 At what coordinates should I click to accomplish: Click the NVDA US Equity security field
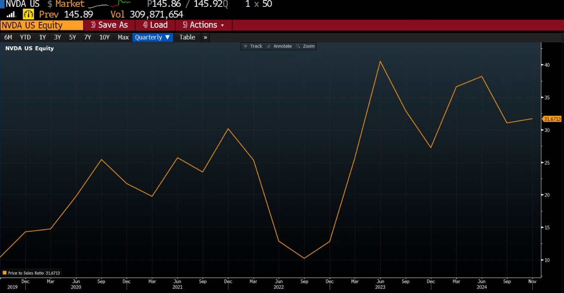click(42, 25)
